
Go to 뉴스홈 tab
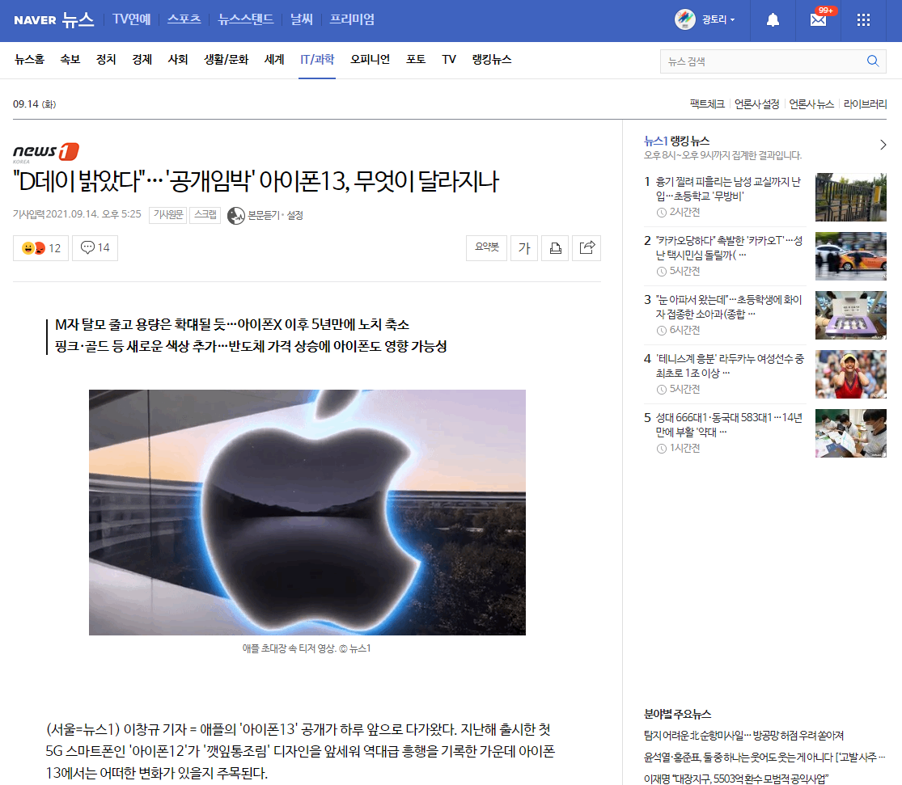[29, 59]
